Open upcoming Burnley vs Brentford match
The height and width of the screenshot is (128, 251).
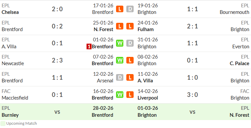(57, 112)
